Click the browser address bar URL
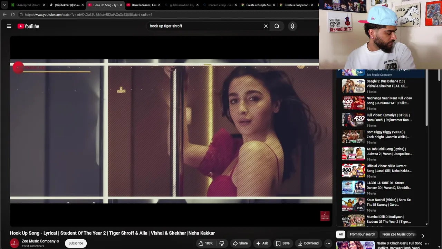The width and height of the screenshot is (442, 249). [x=88, y=15]
